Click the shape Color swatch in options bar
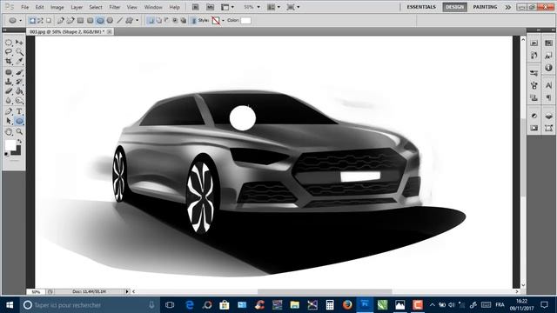Image resolution: width=557 pixels, height=313 pixels. (x=245, y=21)
